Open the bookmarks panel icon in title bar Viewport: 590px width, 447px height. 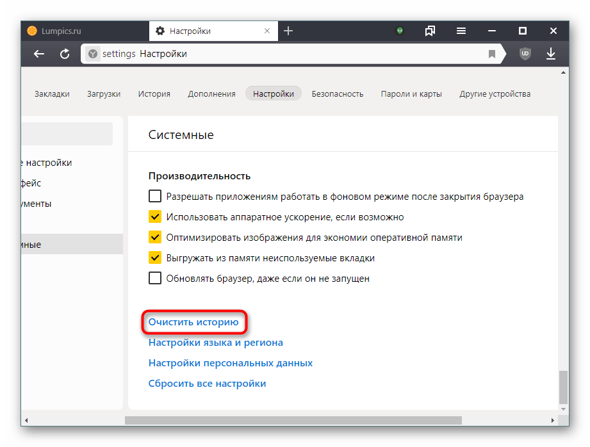tap(430, 31)
